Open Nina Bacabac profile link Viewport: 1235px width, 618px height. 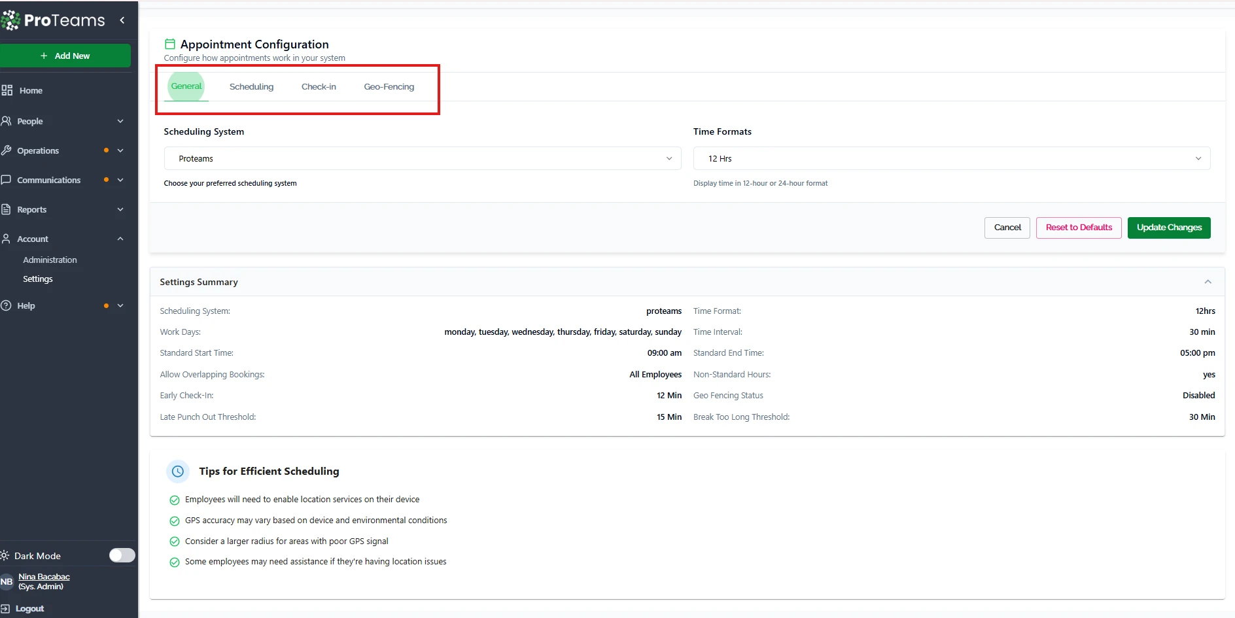coord(44,577)
